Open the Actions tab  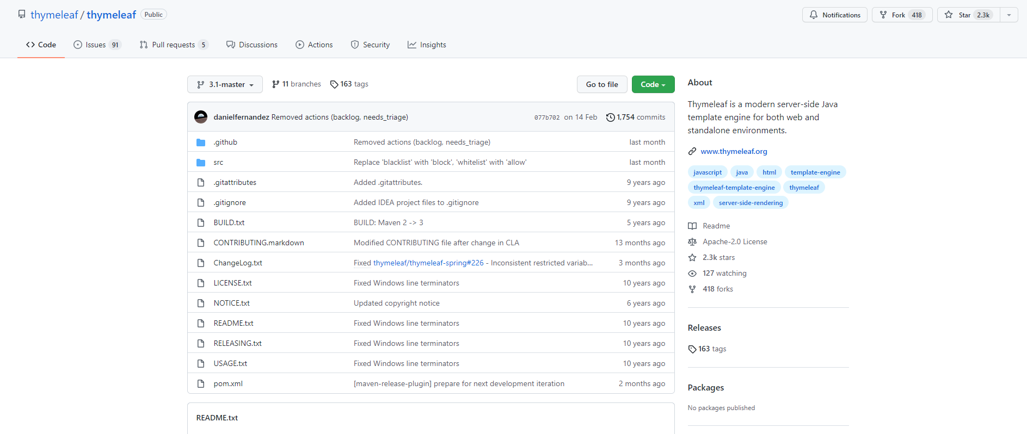coord(314,45)
